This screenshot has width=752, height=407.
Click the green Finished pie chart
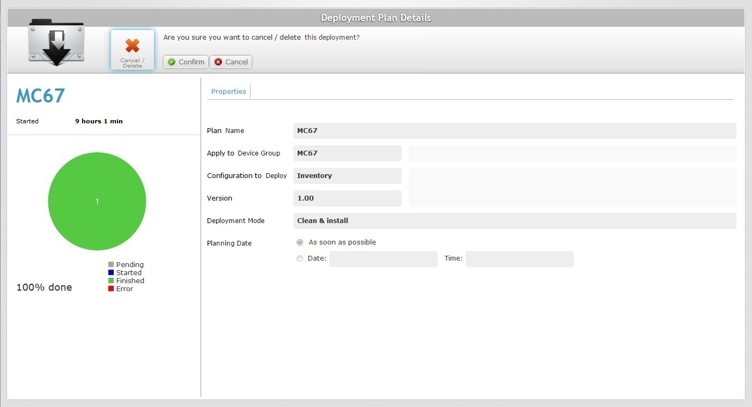click(97, 201)
